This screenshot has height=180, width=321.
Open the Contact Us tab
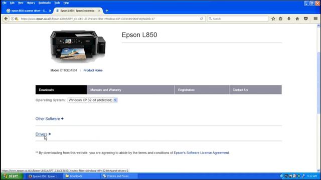255,90
